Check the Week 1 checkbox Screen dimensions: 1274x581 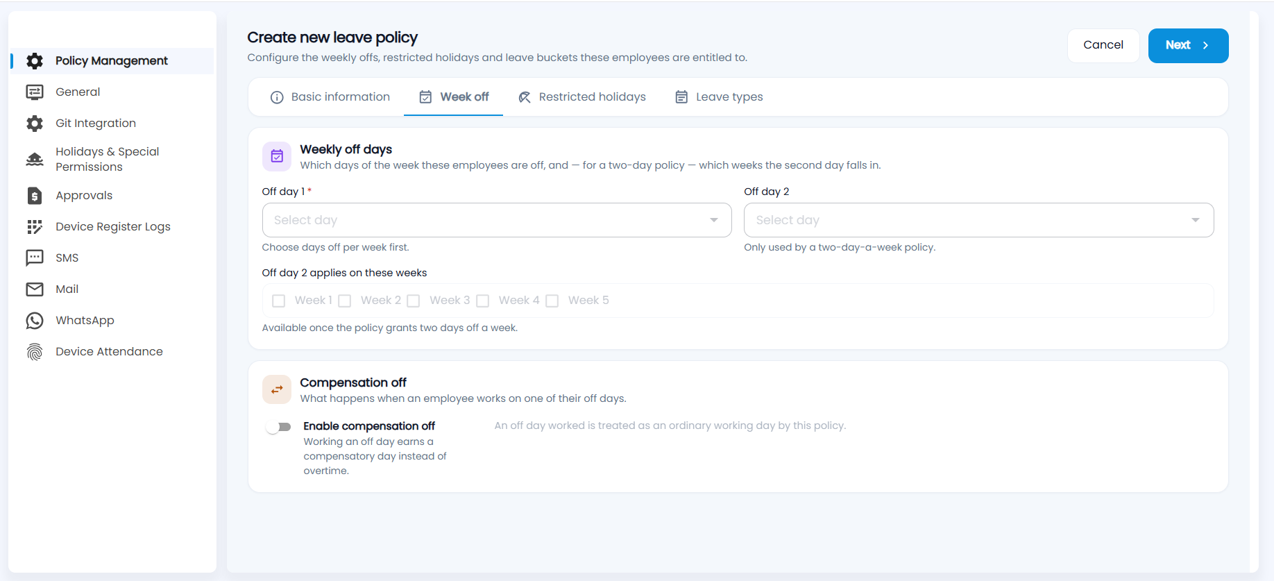click(279, 301)
